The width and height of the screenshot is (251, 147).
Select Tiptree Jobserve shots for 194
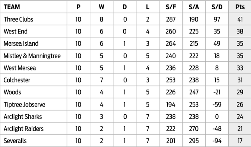[x=171, y=105]
